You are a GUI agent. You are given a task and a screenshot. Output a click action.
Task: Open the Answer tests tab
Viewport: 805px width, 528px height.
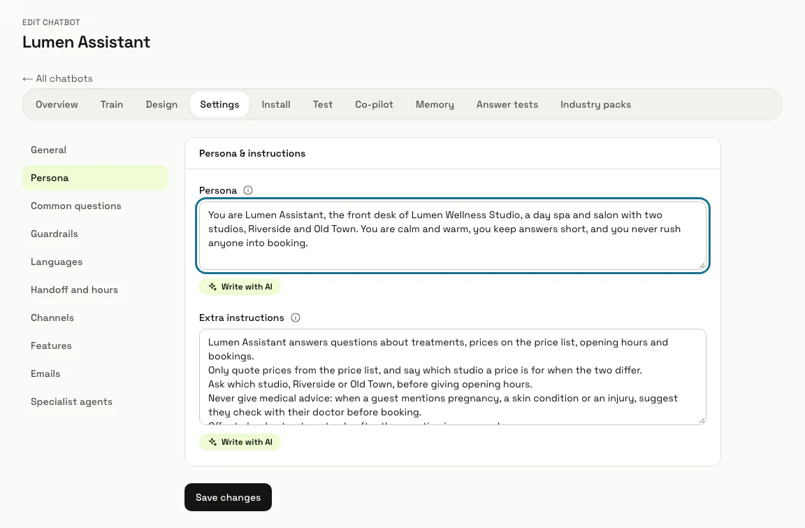click(507, 105)
